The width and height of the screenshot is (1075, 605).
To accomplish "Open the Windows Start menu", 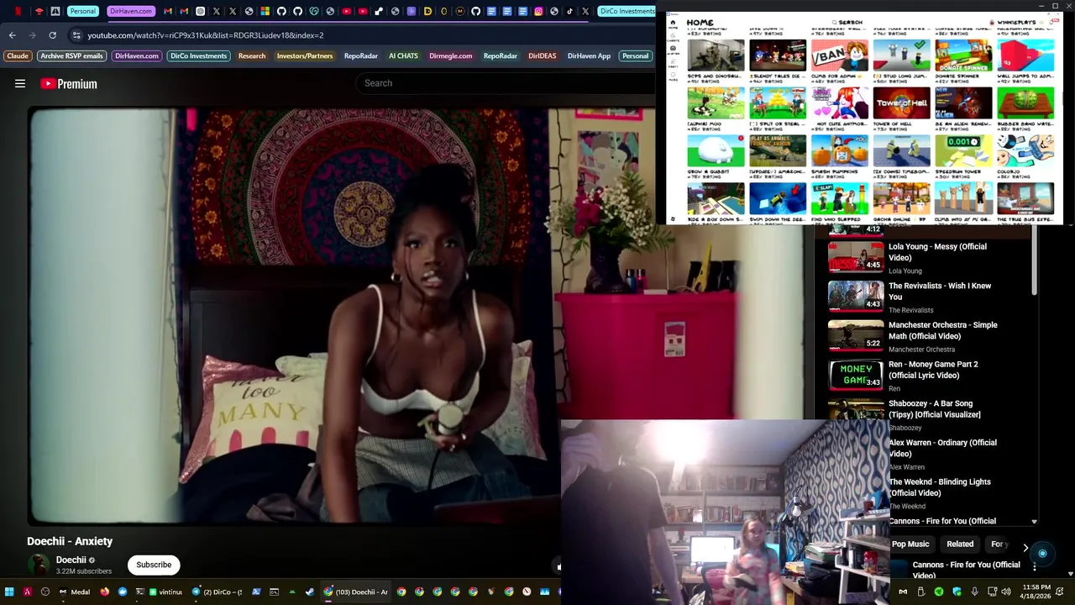I will coord(9,592).
